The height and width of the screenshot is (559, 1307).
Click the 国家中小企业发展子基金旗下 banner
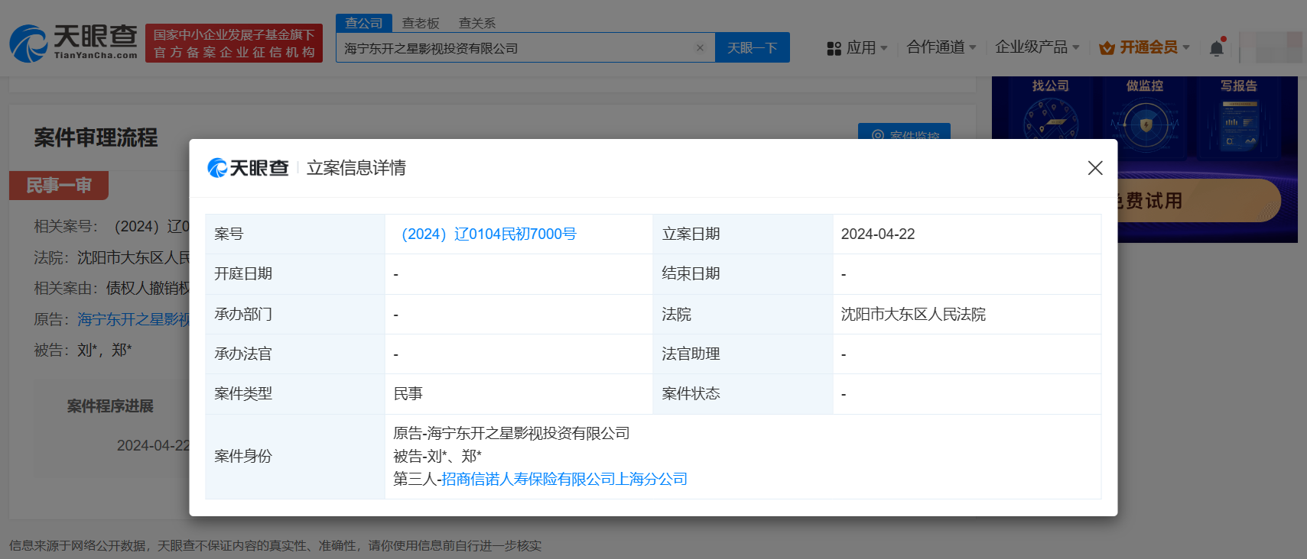[x=234, y=43]
